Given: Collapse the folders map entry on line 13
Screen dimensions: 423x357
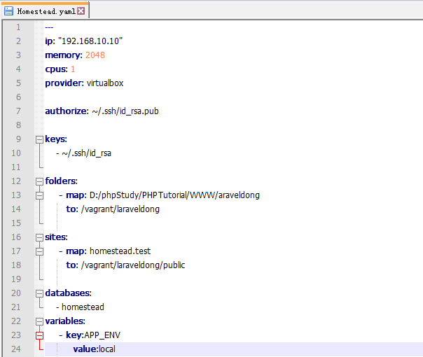Looking at the screenshot, I should pos(39,195).
